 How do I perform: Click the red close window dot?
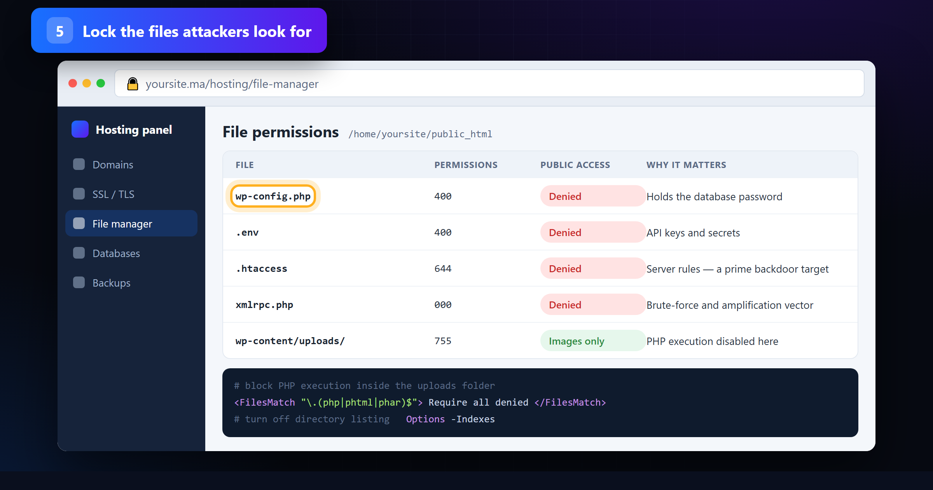pos(73,83)
